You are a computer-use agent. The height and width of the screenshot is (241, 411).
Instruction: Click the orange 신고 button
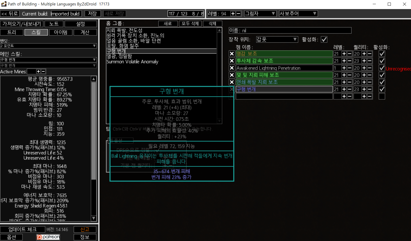85,229
